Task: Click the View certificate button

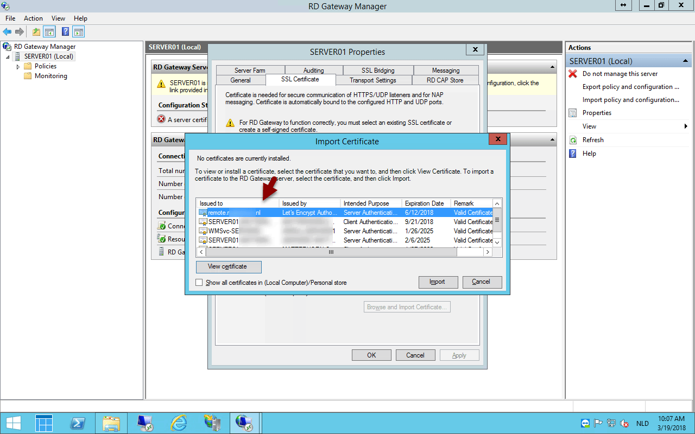Action: pos(229,267)
